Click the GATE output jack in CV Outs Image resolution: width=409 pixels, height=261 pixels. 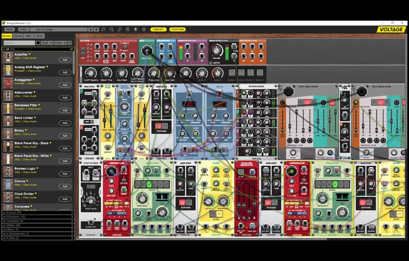106,47
